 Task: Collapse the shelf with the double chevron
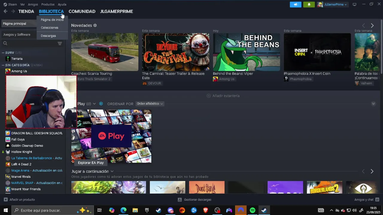[373, 104]
